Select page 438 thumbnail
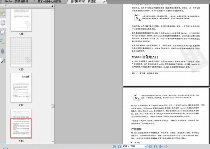This screenshot has width=210, height=149. pyautogui.click(x=21, y=124)
